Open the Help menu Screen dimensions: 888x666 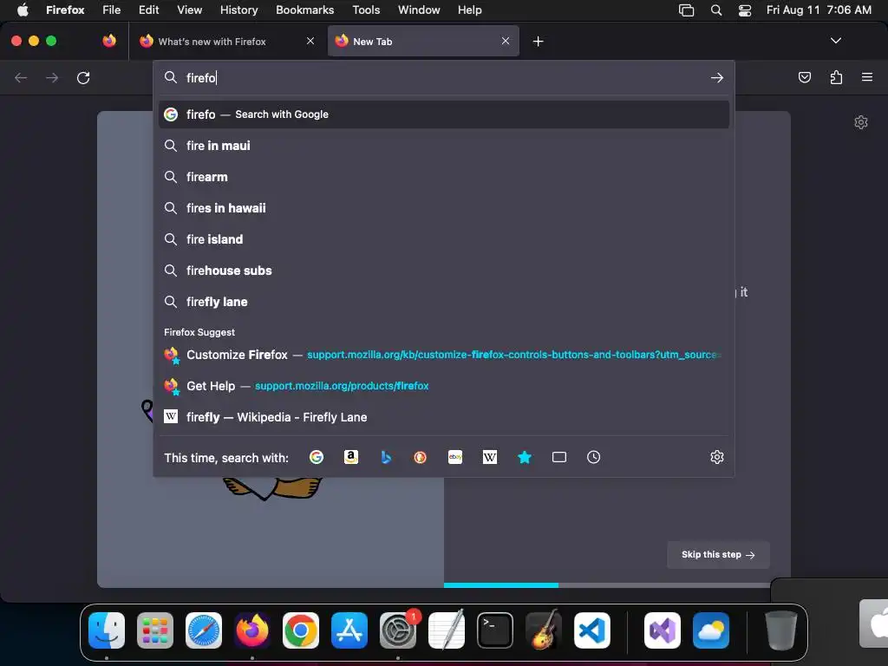coord(469,10)
